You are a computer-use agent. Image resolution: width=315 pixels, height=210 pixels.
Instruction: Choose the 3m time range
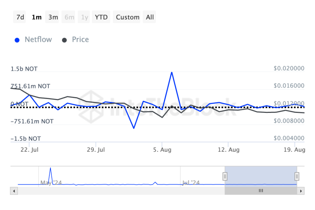tap(53, 17)
